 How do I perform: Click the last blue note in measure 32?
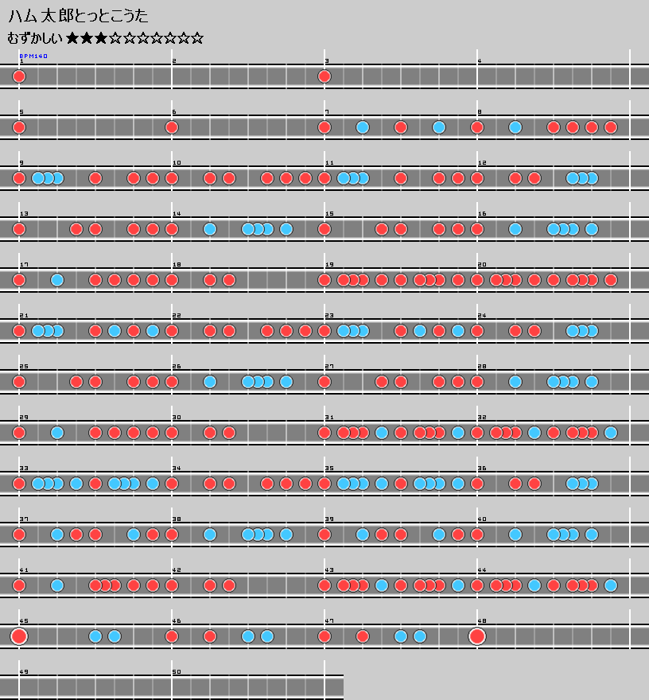pos(611,433)
